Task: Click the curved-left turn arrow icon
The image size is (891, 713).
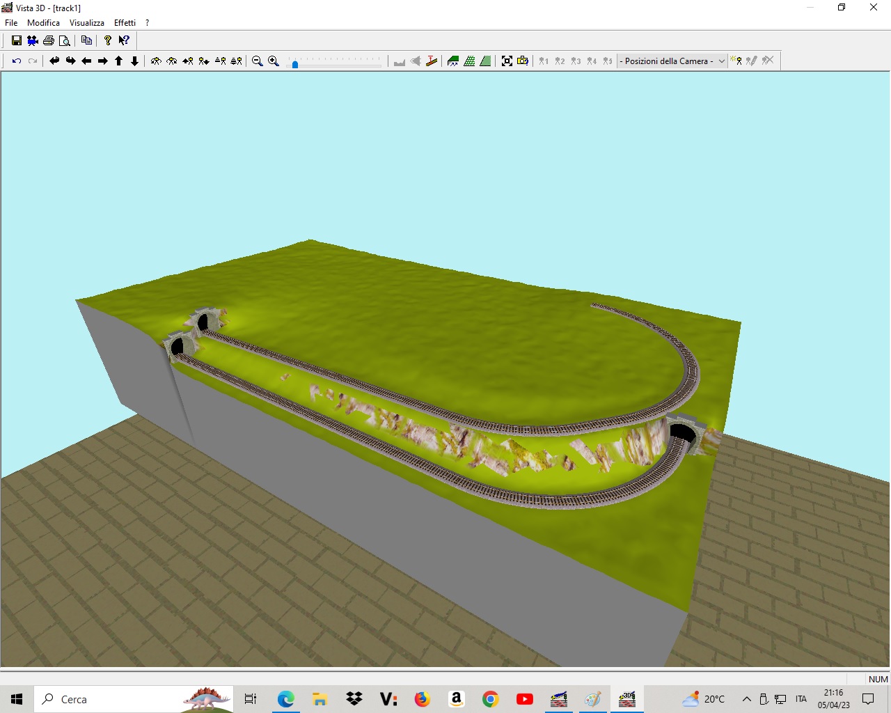Action: (54, 61)
